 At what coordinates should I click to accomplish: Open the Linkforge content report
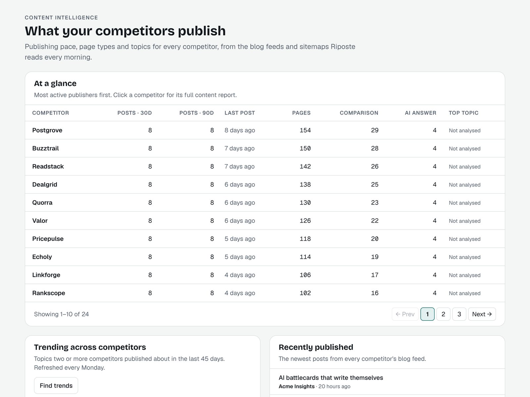(x=46, y=275)
